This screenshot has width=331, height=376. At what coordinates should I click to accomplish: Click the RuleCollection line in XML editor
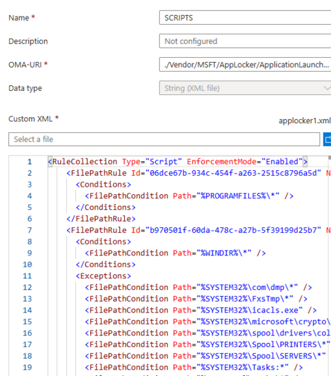[177, 162]
